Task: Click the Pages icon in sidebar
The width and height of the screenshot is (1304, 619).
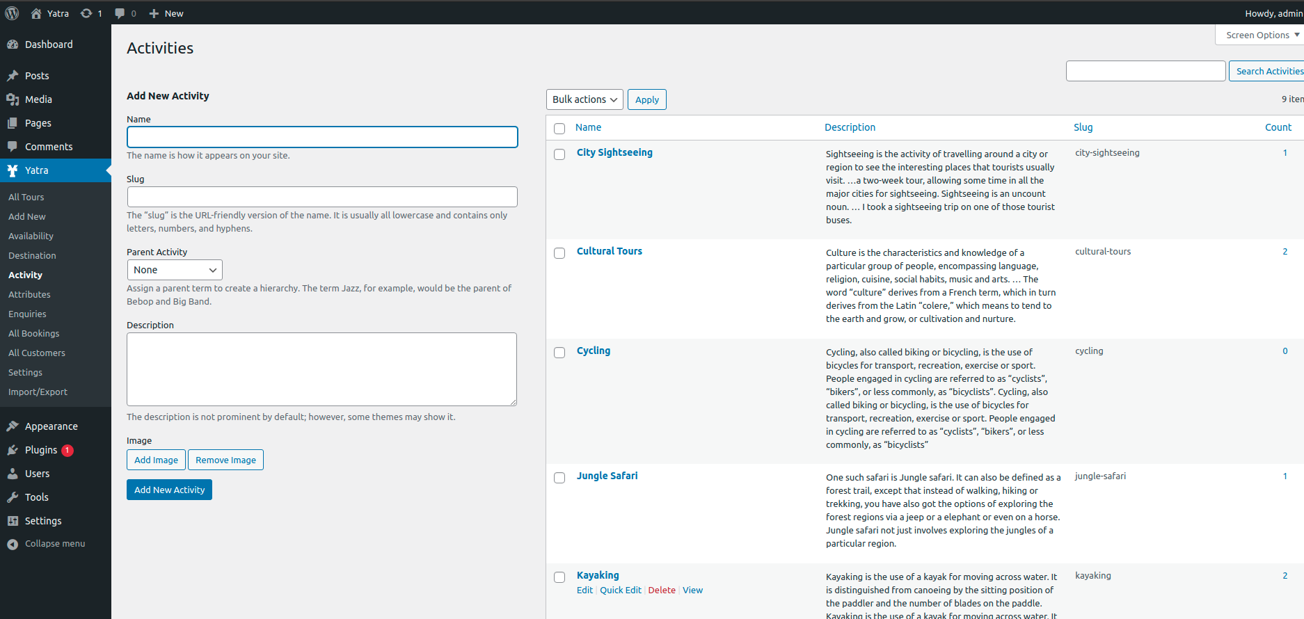Action: coord(13,123)
